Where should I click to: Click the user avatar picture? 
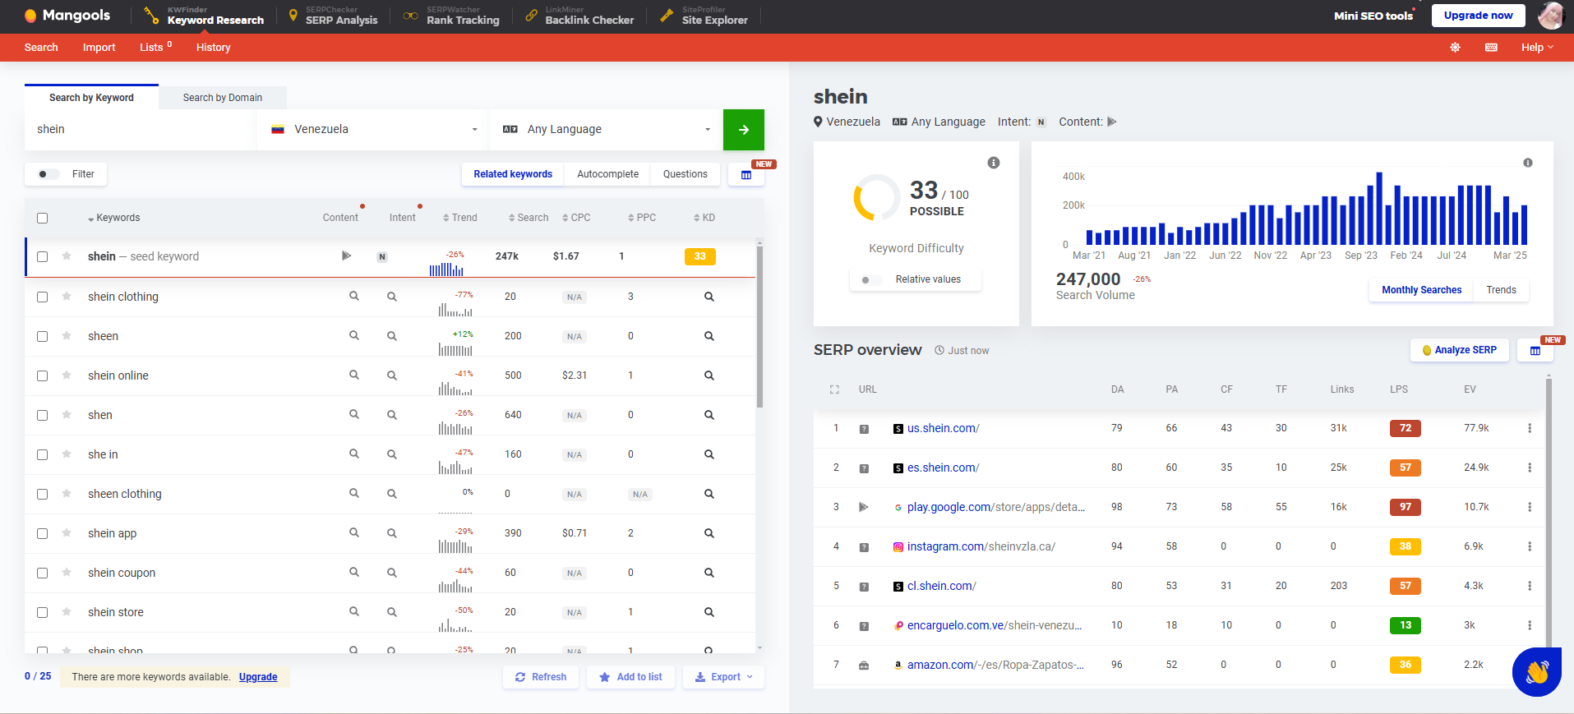[x=1550, y=16]
